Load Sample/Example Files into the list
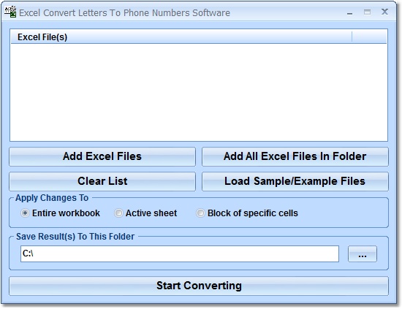 (x=295, y=181)
